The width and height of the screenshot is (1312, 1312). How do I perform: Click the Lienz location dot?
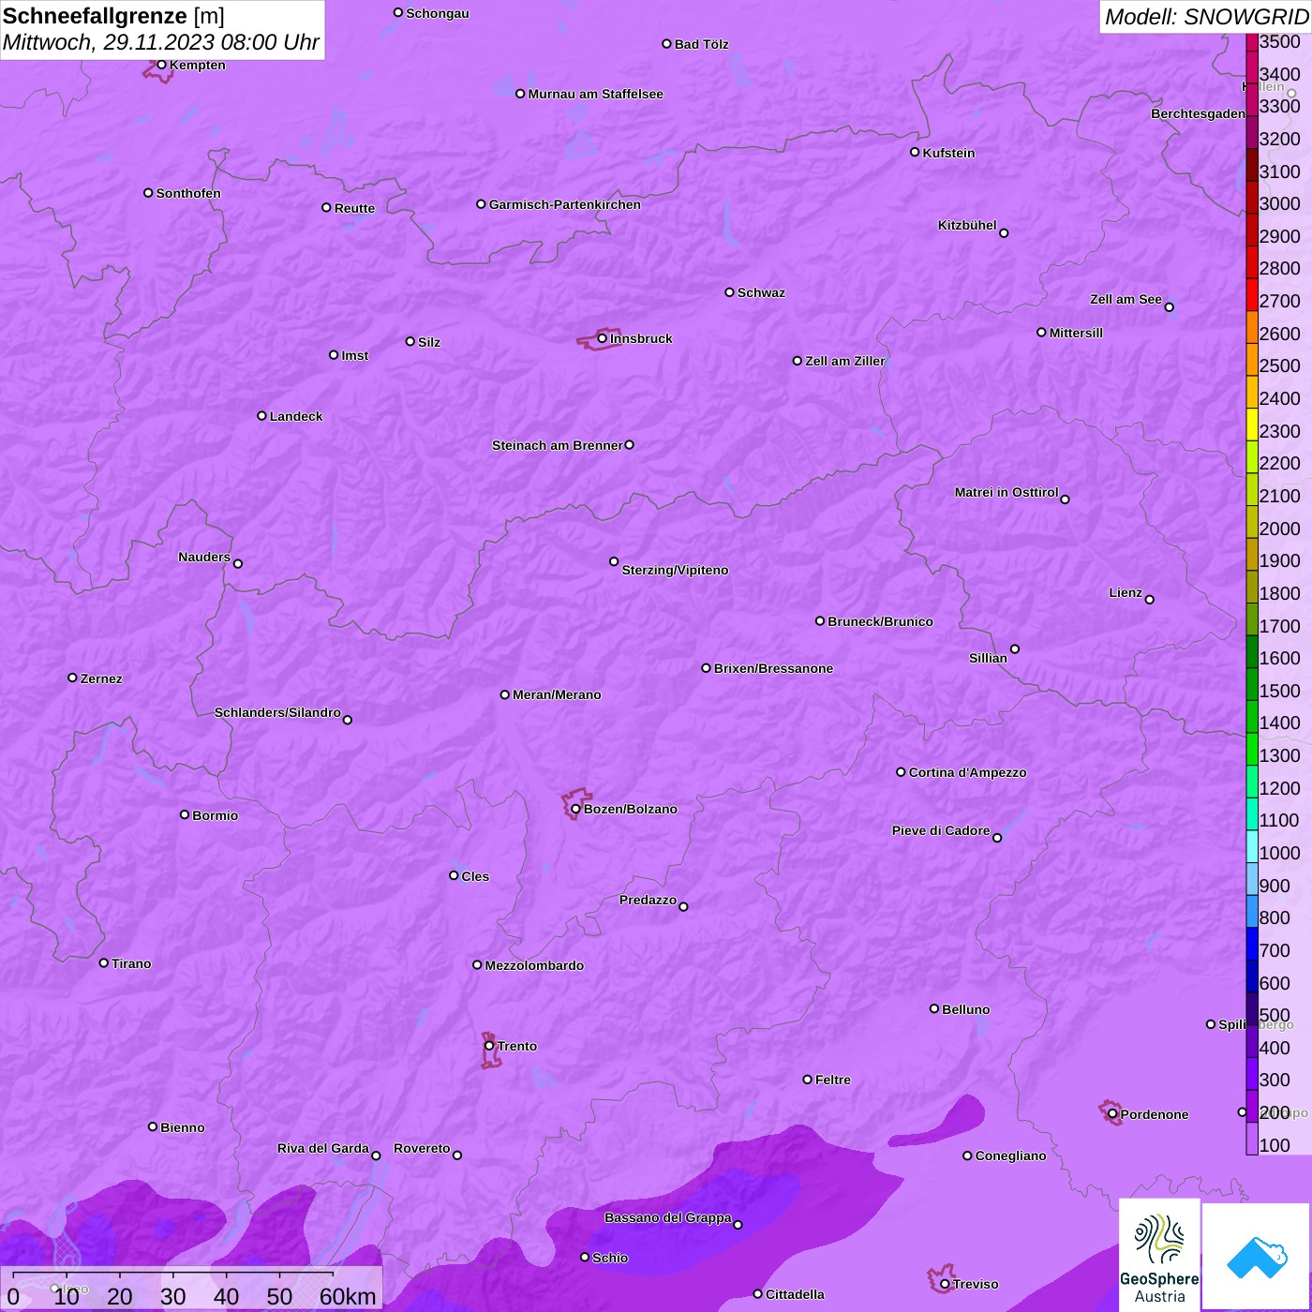1150,600
